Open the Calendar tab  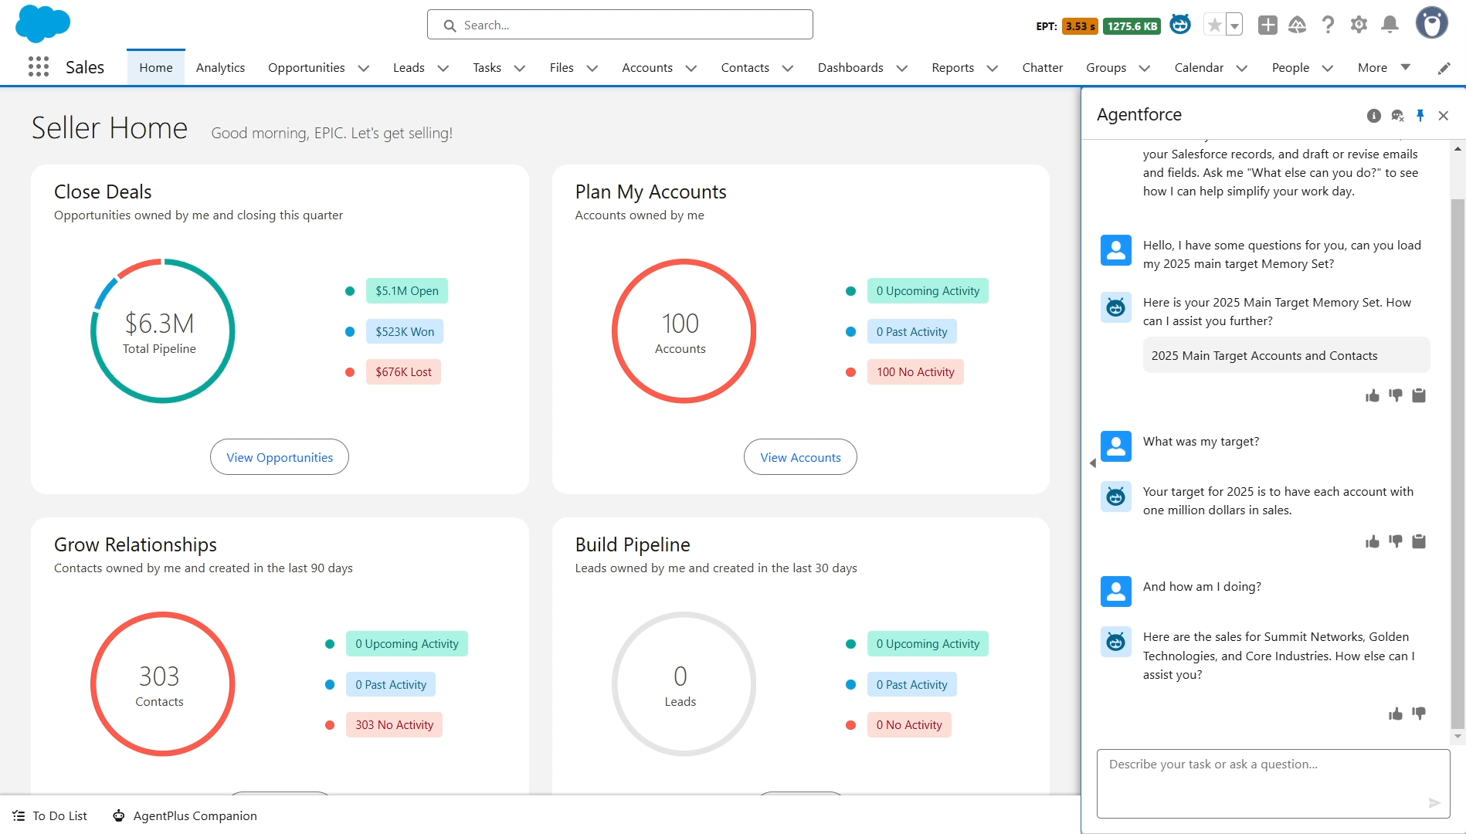[x=1199, y=68]
